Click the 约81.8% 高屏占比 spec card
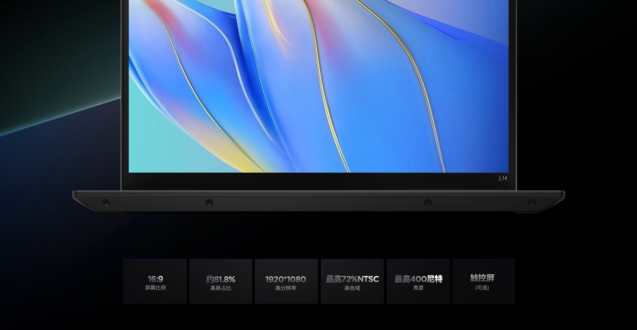The width and height of the screenshot is (637, 330). click(221, 282)
